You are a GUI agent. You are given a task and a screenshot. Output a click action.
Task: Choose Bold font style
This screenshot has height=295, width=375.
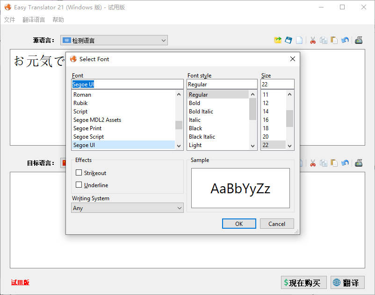[218, 103]
